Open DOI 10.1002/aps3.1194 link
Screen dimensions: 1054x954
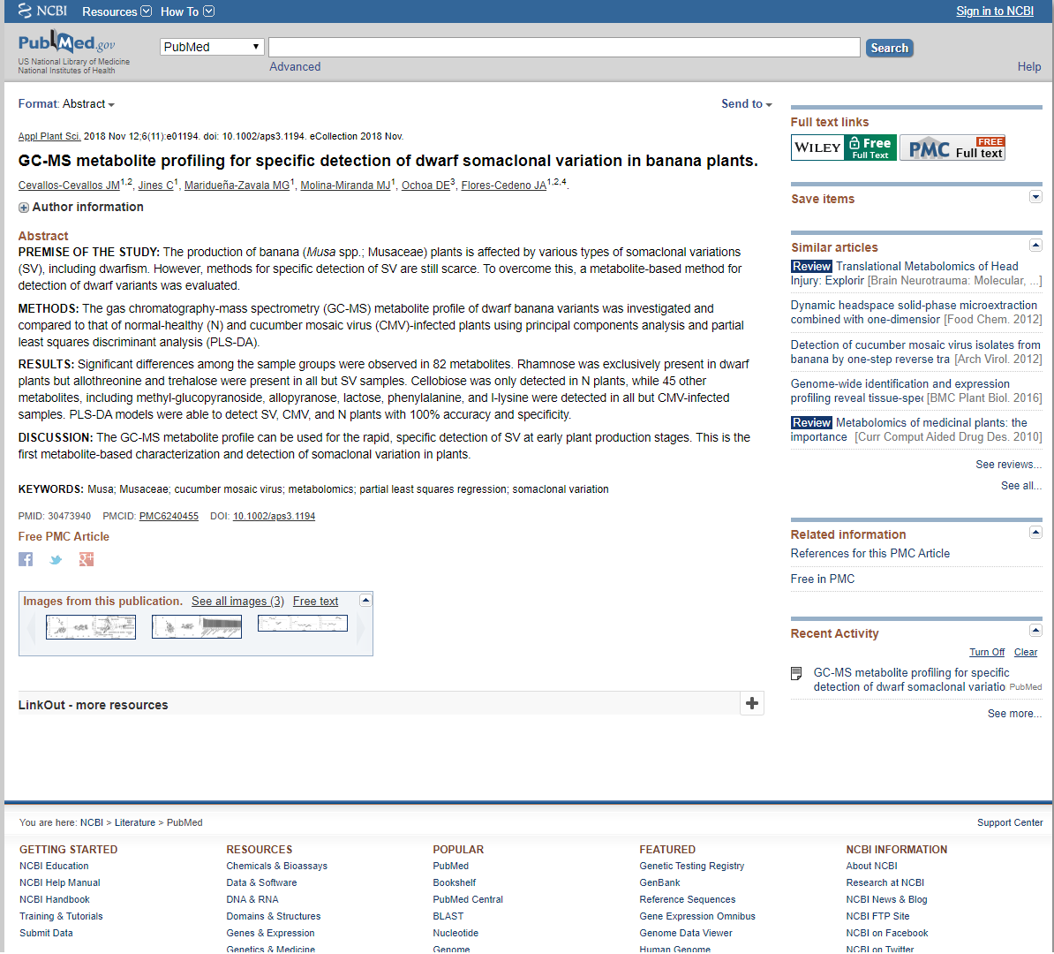point(275,516)
